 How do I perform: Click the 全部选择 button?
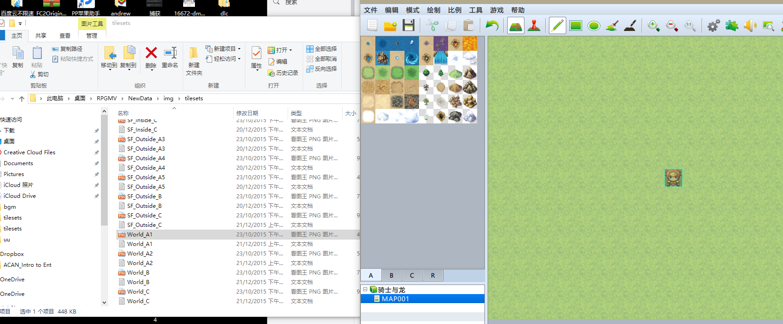[322, 49]
